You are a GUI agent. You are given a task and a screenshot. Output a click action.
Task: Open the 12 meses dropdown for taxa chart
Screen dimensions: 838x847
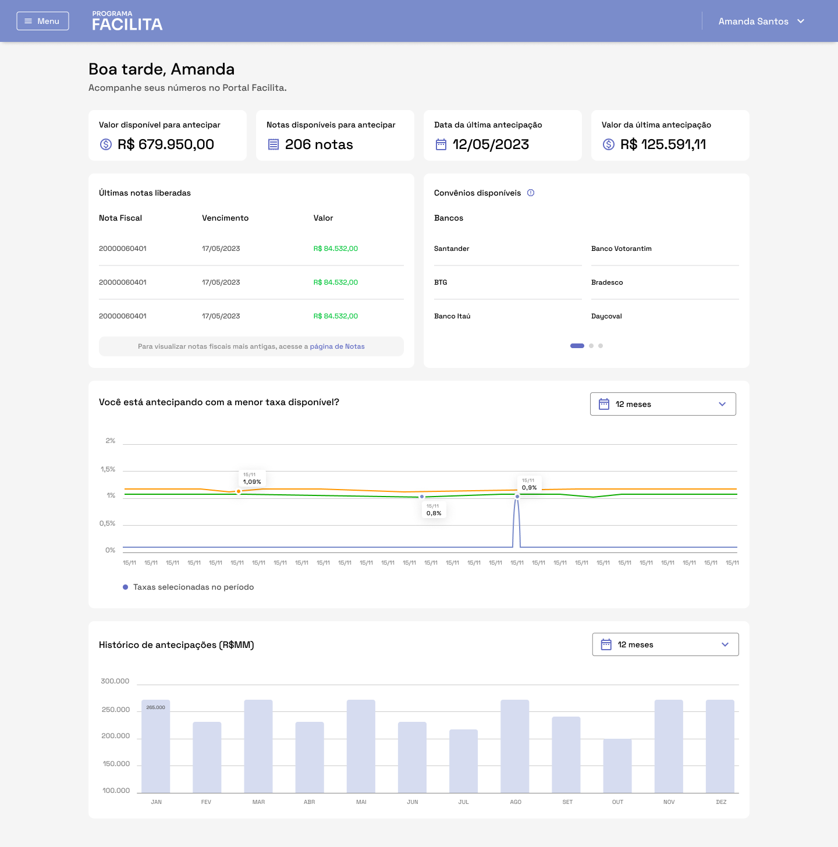[x=663, y=404]
